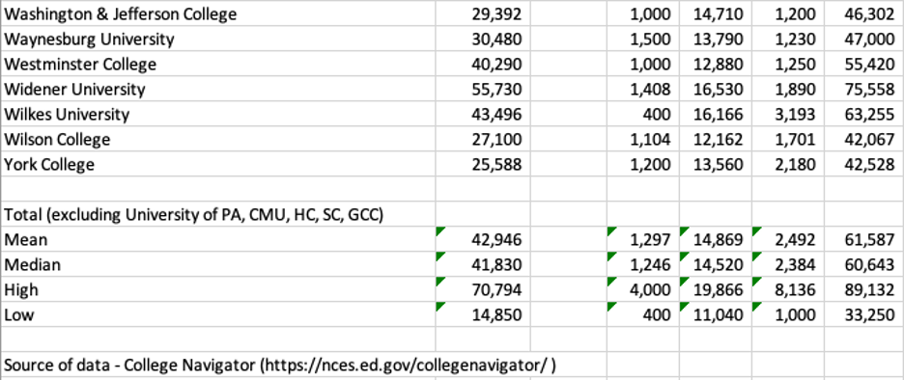Viewport: 904px width, 380px height.
Task: Click the Widener University name cell
Action: tap(218, 90)
